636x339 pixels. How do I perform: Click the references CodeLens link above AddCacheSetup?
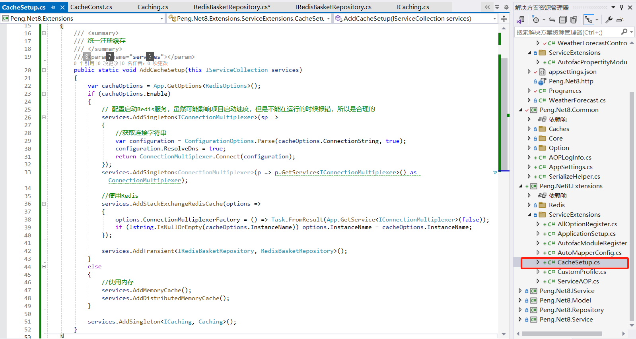[84, 63]
